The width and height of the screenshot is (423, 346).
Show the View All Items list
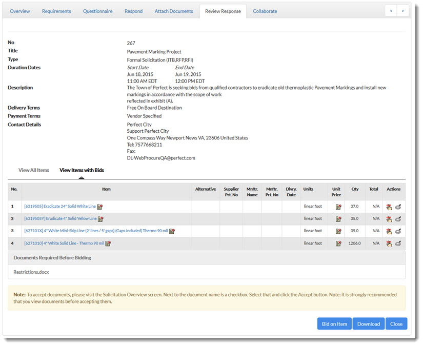34,170
